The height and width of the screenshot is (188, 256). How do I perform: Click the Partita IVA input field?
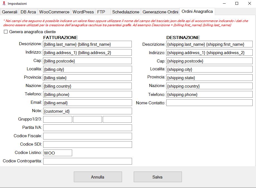point(87,128)
